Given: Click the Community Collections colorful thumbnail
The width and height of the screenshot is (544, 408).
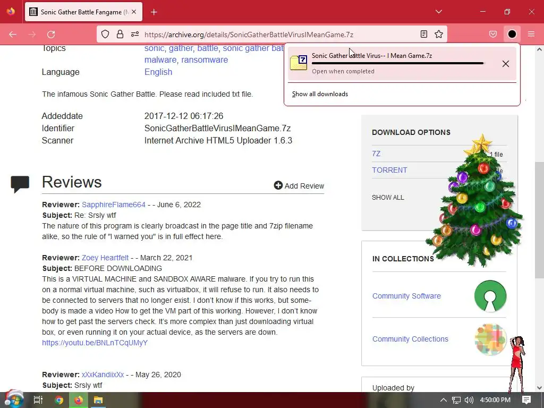Looking at the screenshot, I should pyautogui.click(x=491, y=339).
